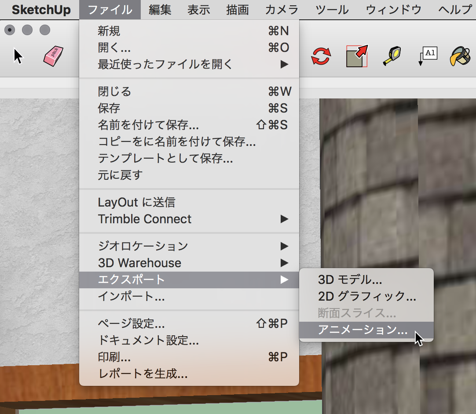Select インポート... from the file menu

click(x=131, y=297)
